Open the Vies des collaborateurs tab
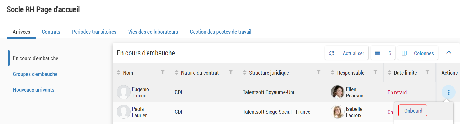 [x=153, y=32]
